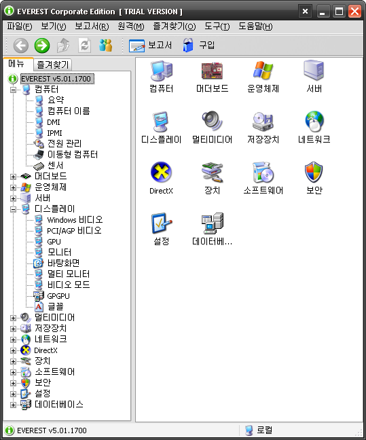Open the 도움말(H) menu

(255, 26)
